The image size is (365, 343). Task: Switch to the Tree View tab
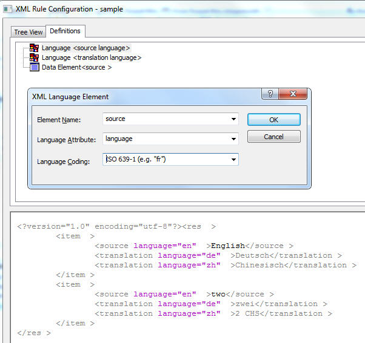[x=28, y=32]
